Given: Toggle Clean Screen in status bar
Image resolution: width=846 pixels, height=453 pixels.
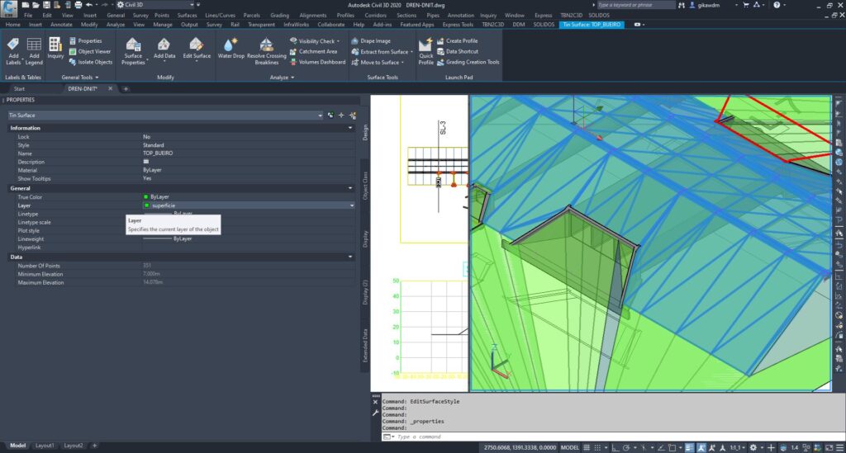Looking at the screenshot, I should click(828, 447).
